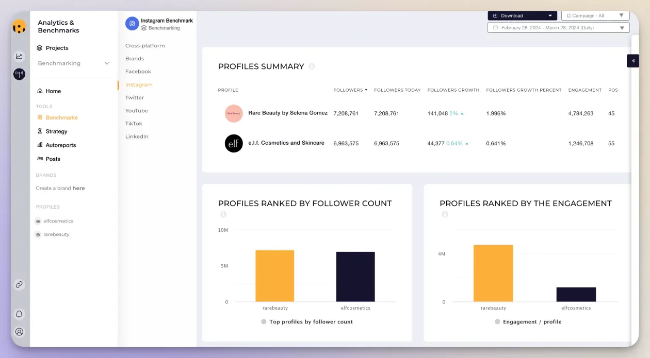
Task: Open the notifications bell icon
Action: [19, 314]
